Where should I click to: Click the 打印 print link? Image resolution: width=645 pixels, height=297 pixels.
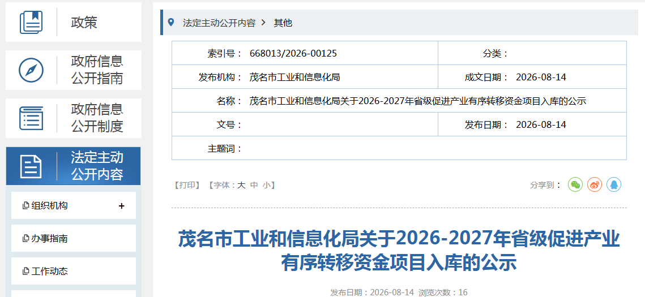pos(187,185)
